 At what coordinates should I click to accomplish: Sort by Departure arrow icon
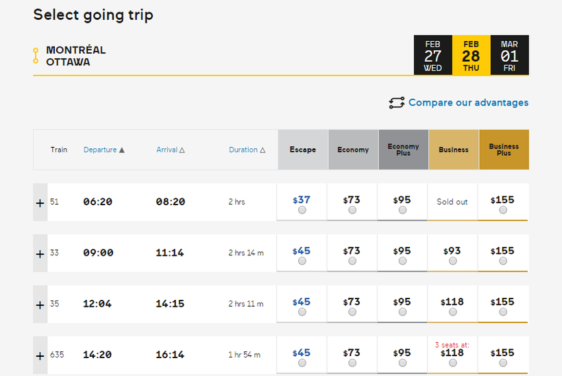(122, 150)
